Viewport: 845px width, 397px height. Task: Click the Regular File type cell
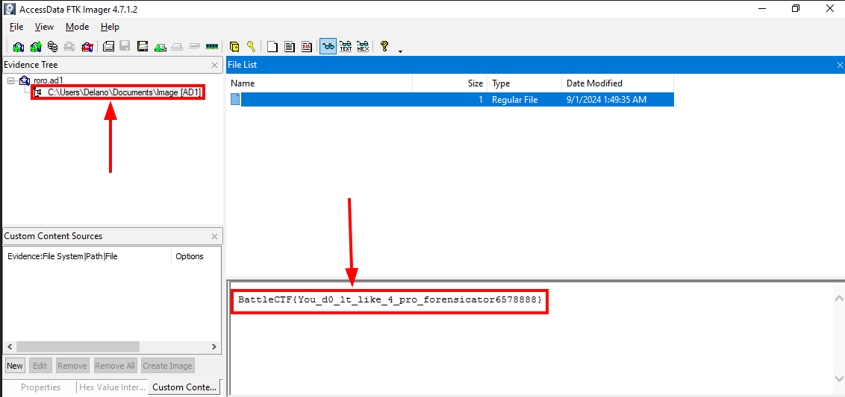coord(514,100)
